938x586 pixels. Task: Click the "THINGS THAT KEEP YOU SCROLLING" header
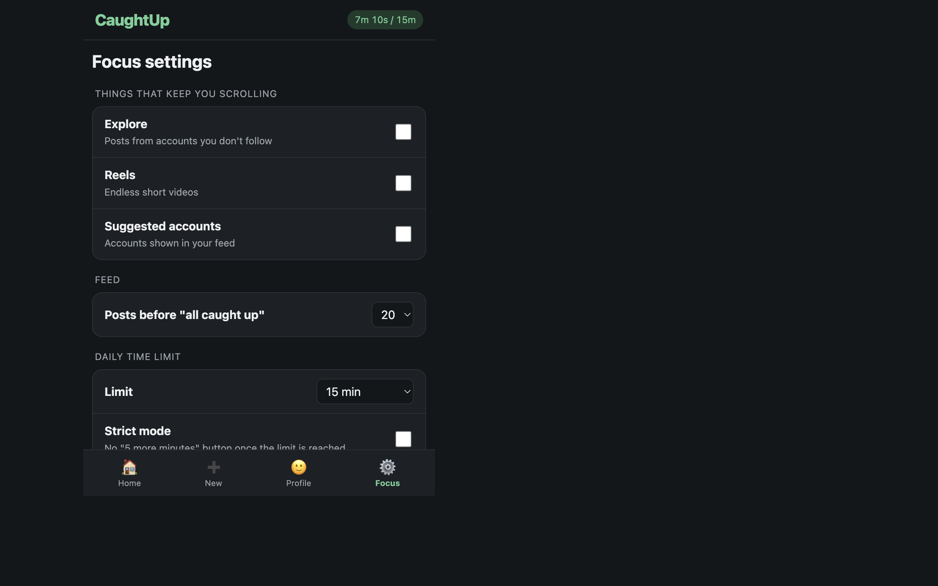[186, 94]
